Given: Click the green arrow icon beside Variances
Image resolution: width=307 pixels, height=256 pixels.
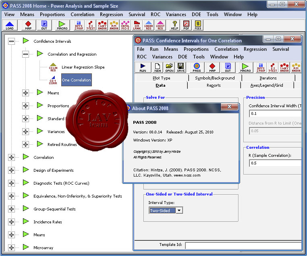Looking at the screenshot, I should pyautogui.click(x=40, y=131).
